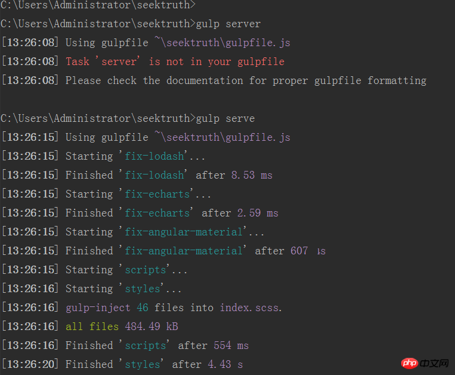Click the "gulp server" command text
Viewport: 455px width, 375px height.
coord(228,24)
